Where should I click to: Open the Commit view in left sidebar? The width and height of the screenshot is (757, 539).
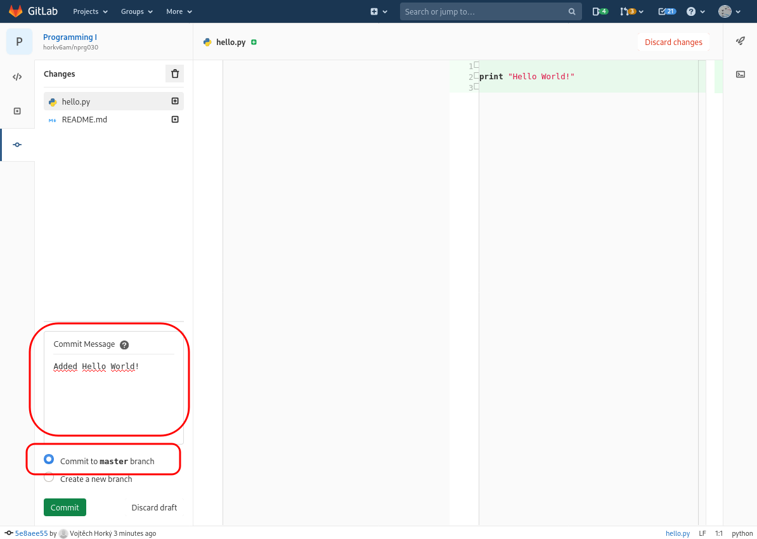coord(17,145)
